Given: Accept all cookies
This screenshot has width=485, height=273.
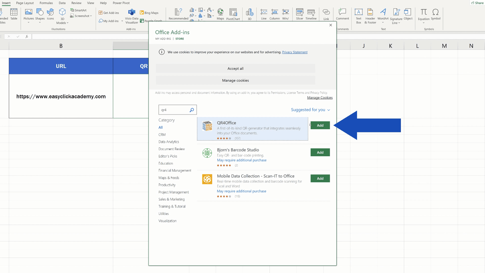Looking at the screenshot, I should click(x=235, y=68).
